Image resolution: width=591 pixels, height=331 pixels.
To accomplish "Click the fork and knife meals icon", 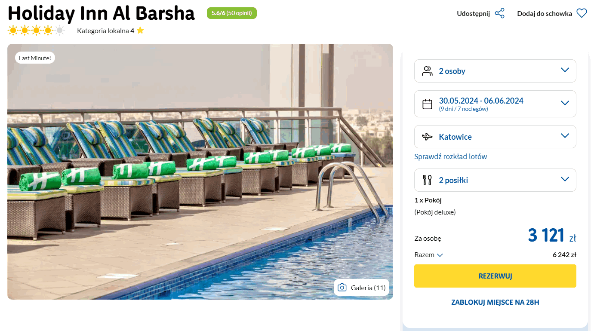I will point(427,180).
